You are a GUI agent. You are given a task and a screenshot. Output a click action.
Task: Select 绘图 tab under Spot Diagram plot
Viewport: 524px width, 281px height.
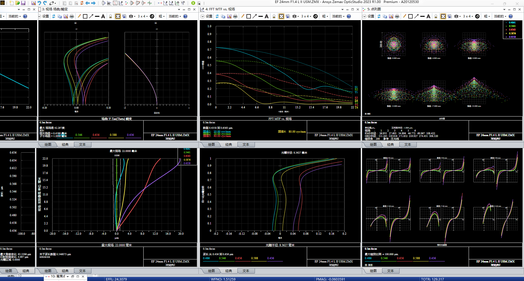[373, 145]
